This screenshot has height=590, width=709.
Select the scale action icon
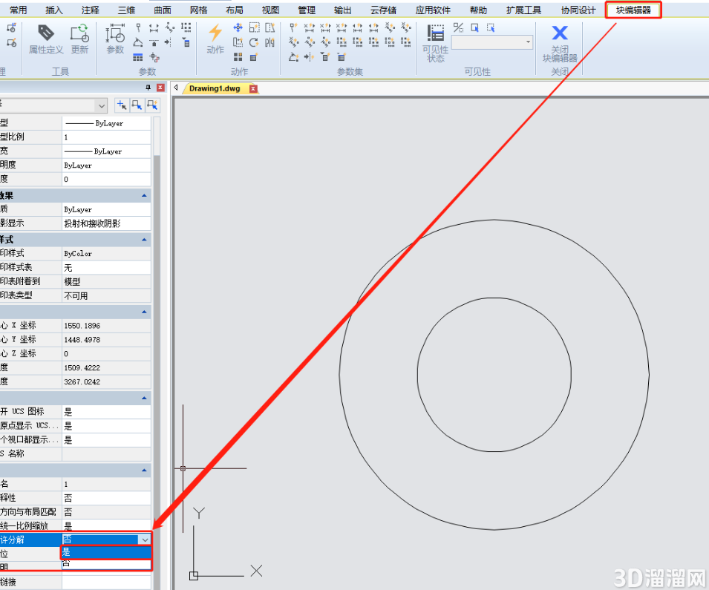tap(254, 28)
